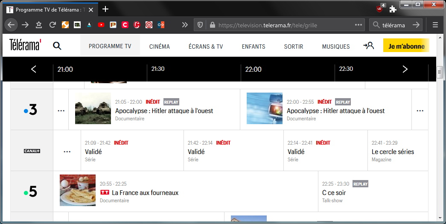Screen dimensions: 446x224
Task: Open ÉCRANS & TV menu item
Action: pyautogui.click(x=206, y=47)
